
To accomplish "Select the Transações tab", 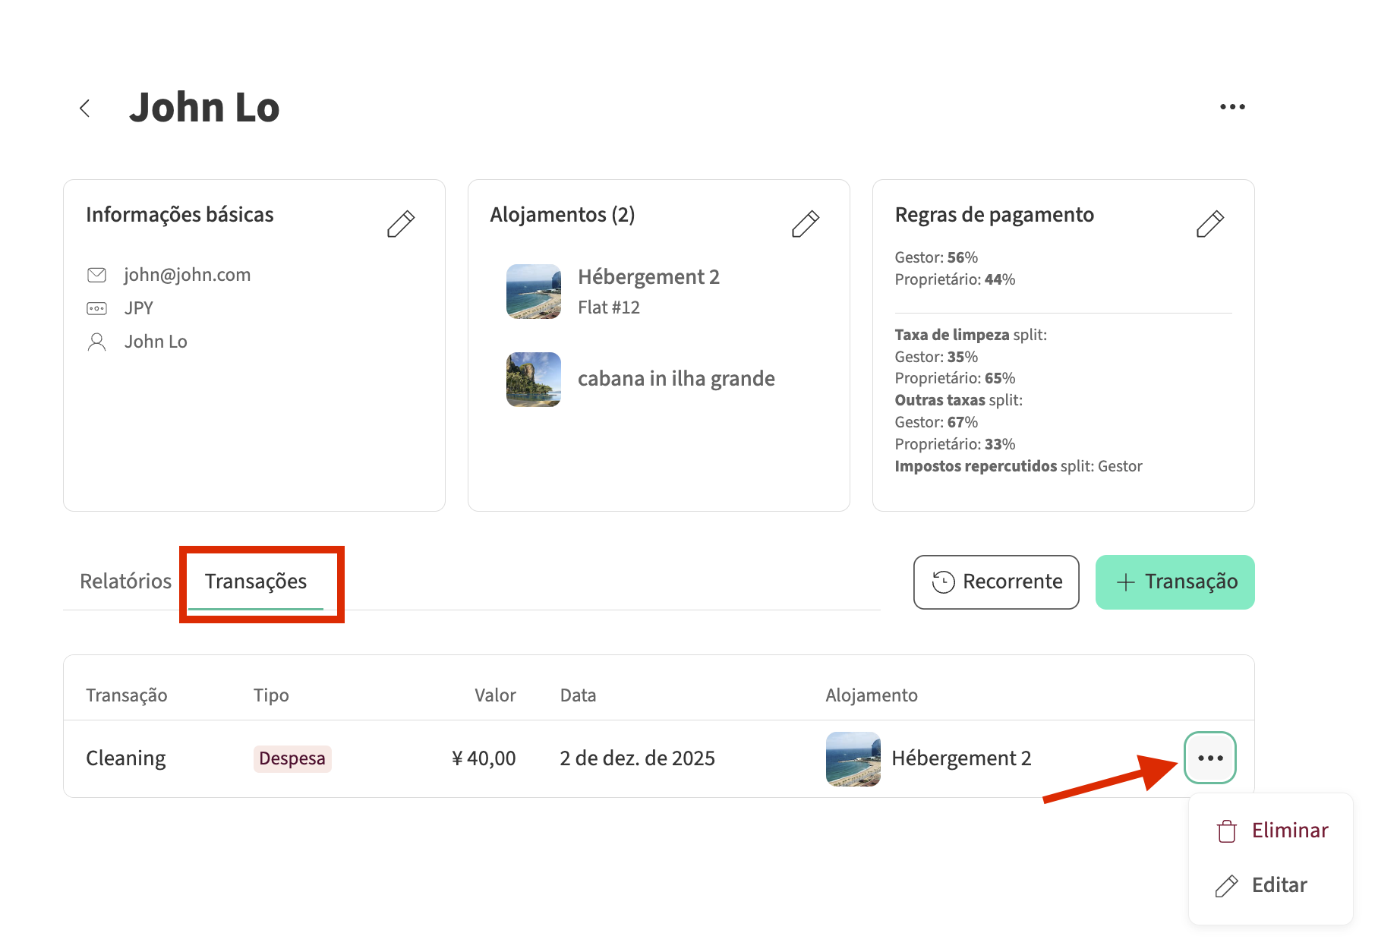I will pyautogui.click(x=256, y=582).
